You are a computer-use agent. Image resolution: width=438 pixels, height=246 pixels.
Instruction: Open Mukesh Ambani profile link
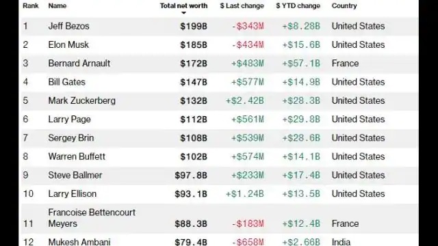click(79, 242)
